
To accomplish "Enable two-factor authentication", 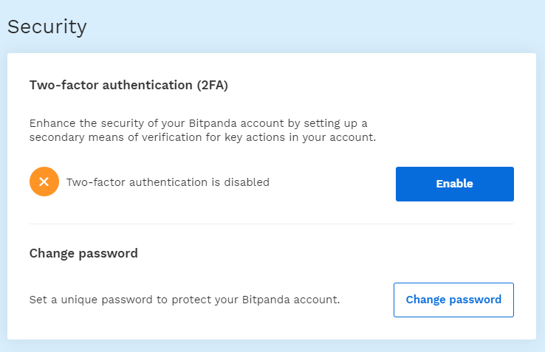I will coord(455,184).
